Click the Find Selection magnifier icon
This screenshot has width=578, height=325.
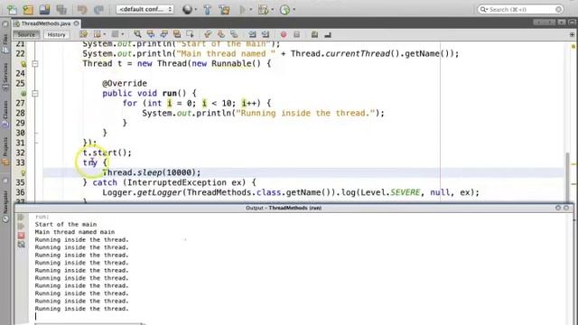point(137,34)
